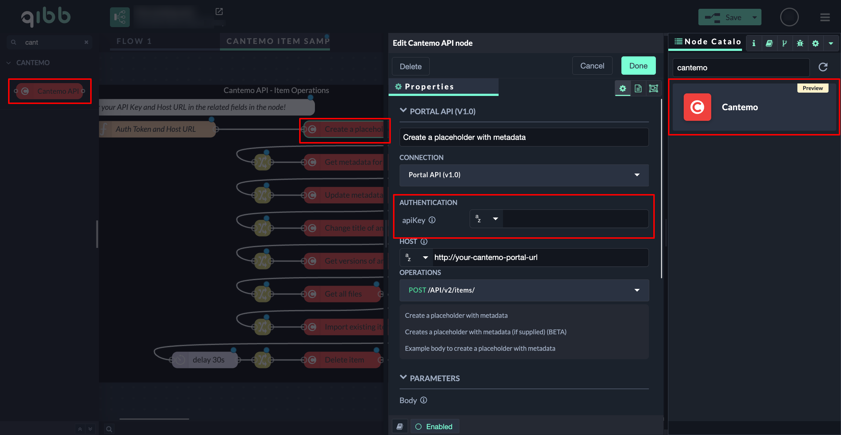The height and width of the screenshot is (435, 841).
Task: Switch to the Flow 1 tab
Action: tap(134, 41)
